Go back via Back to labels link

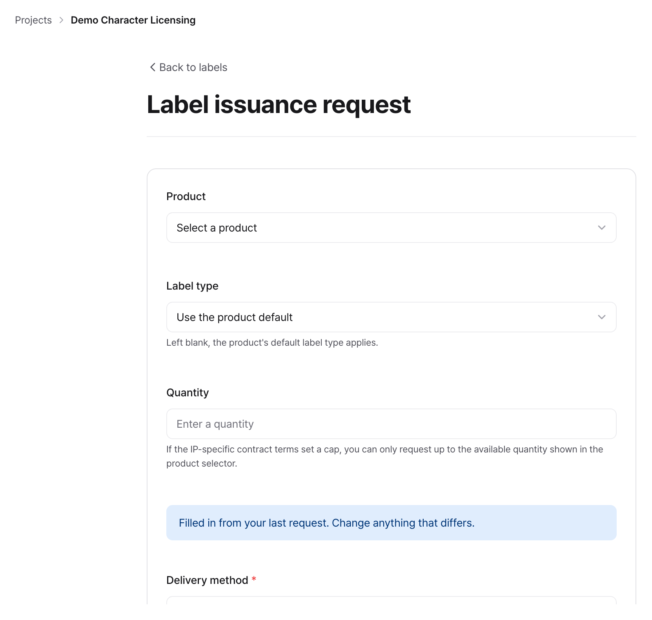(x=188, y=67)
